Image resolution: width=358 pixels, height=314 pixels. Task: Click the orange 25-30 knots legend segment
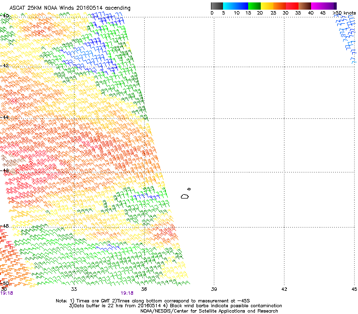(x=280, y=6)
